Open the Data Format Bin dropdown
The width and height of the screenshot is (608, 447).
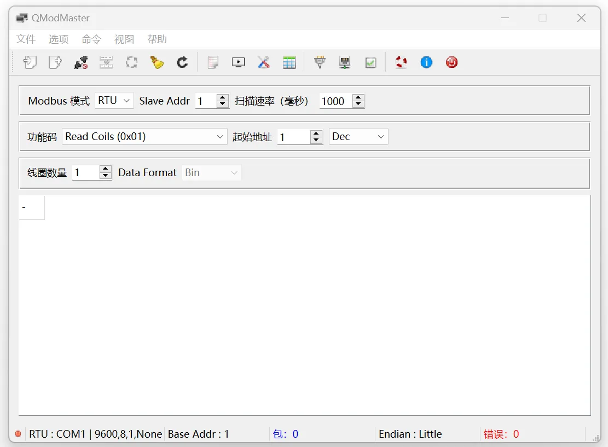(212, 172)
